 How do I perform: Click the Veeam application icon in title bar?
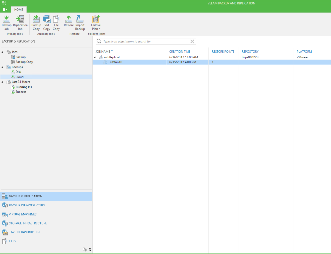[4, 3]
